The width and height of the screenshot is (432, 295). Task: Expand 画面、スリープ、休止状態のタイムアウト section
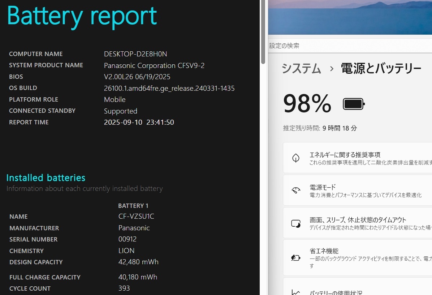[x=358, y=223]
